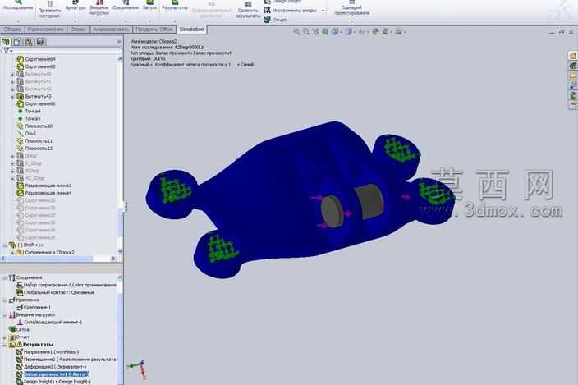Open Design Insight1 result plot

pos(54,382)
